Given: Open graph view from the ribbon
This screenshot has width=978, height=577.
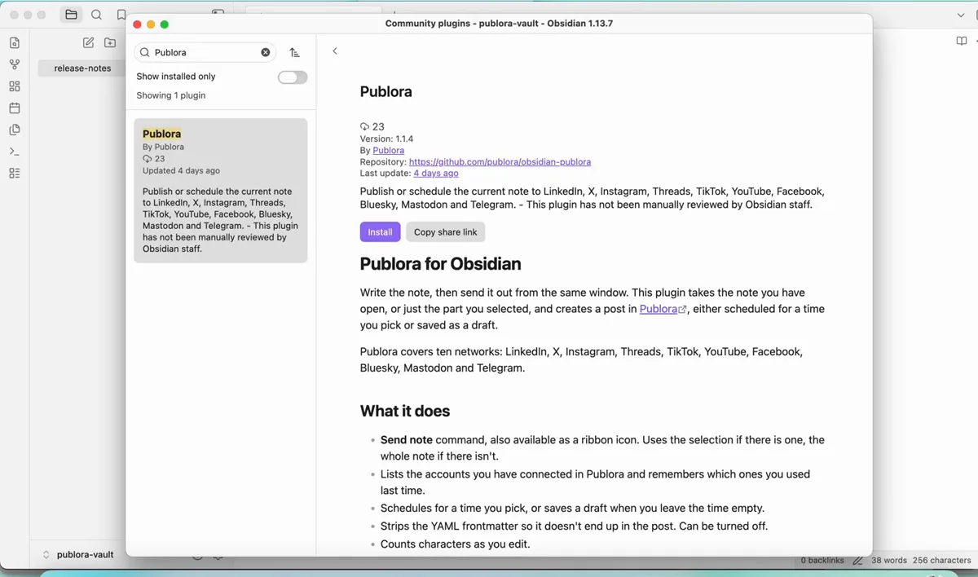Looking at the screenshot, I should coord(14,64).
